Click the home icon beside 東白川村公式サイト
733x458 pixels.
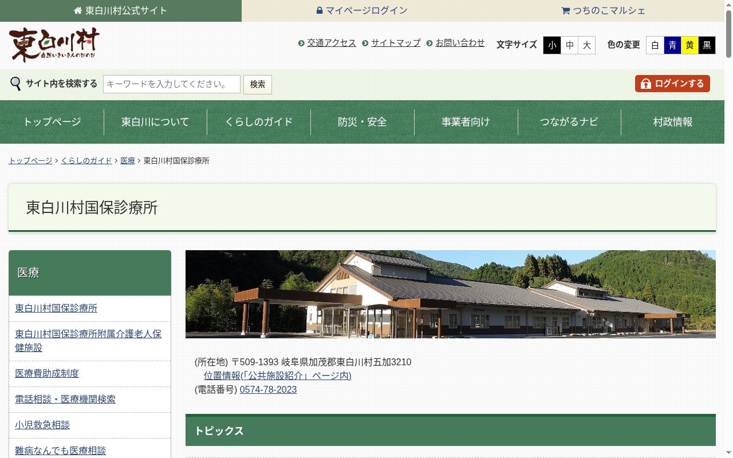(78, 11)
